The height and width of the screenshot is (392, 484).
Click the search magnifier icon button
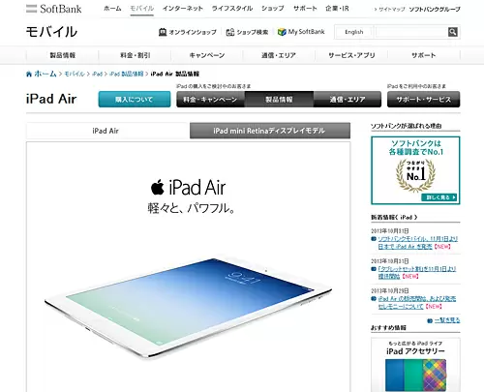[x=452, y=32]
